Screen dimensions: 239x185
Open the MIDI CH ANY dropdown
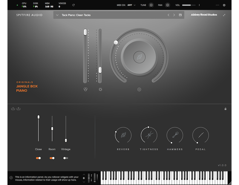pos(131,5)
